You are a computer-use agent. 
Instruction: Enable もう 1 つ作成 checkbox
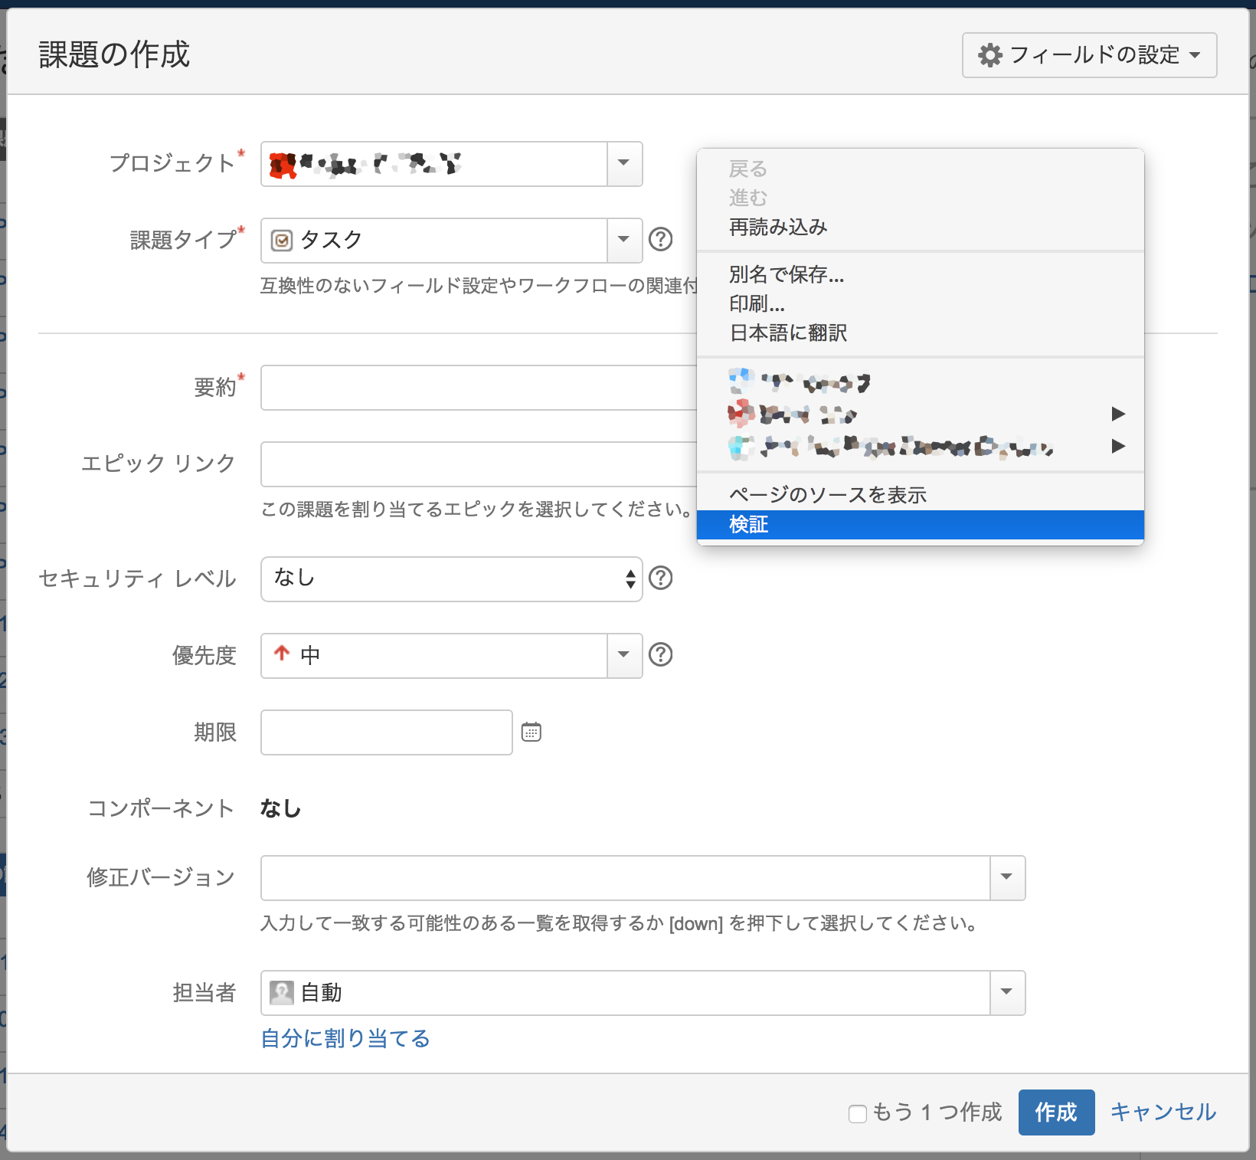pos(857,1114)
